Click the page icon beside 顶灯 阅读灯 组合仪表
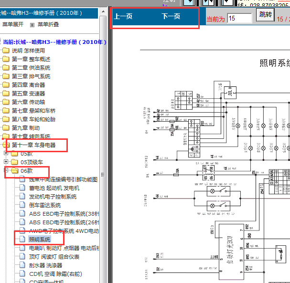Viewport: 290px width, 283px height. [x=22, y=257]
